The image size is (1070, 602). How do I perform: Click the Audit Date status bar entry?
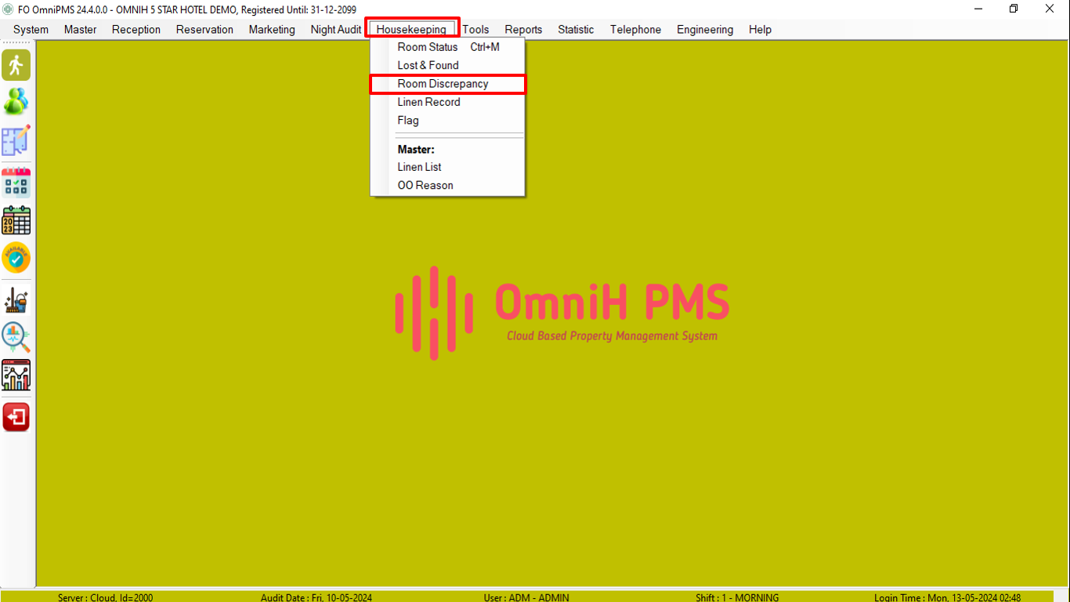click(316, 597)
